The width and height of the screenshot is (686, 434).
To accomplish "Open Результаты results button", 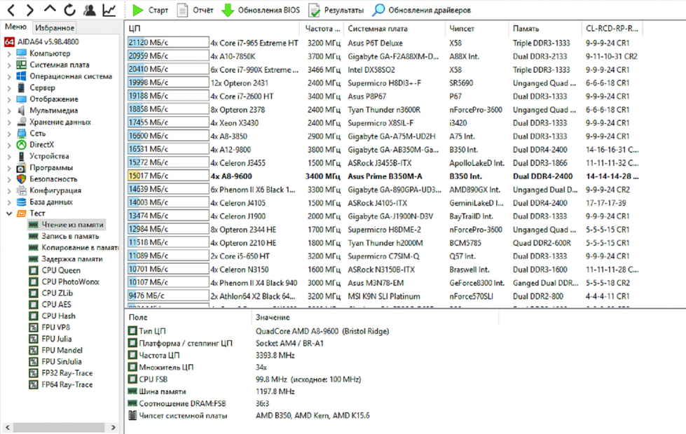I will (x=336, y=10).
